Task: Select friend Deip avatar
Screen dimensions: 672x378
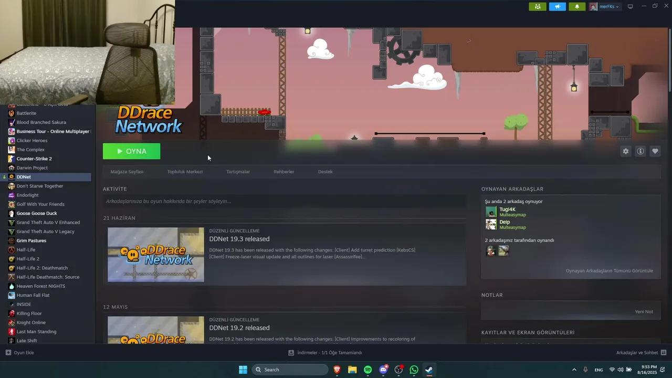Action: [491, 224]
